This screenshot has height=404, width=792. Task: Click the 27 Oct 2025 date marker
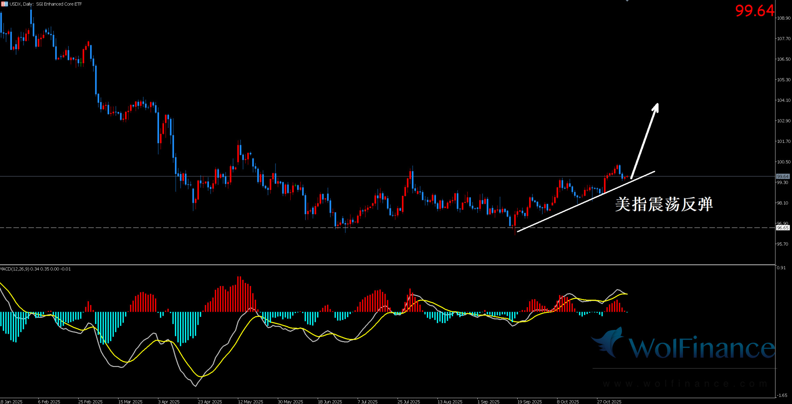609,402
